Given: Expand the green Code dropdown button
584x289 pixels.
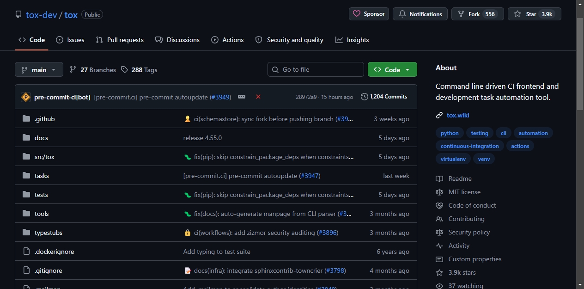Looking at the screenshot, I should click(x=392, y=69).
